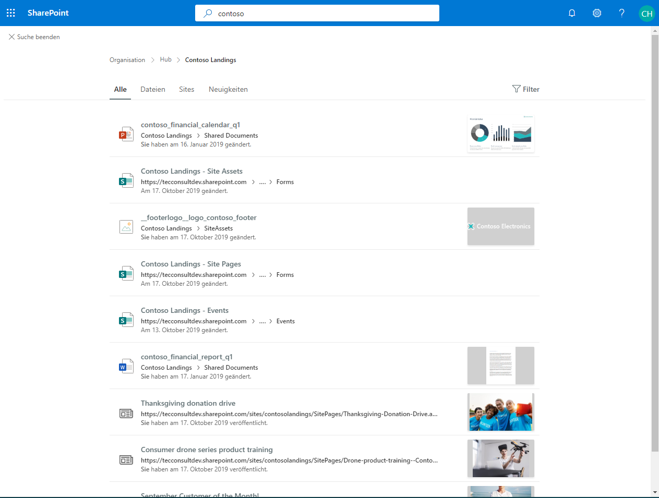Screen dimensions: 659x498
Task: Open _footerlogo__logo_contoso_footer result
Action: pos(199,217)
